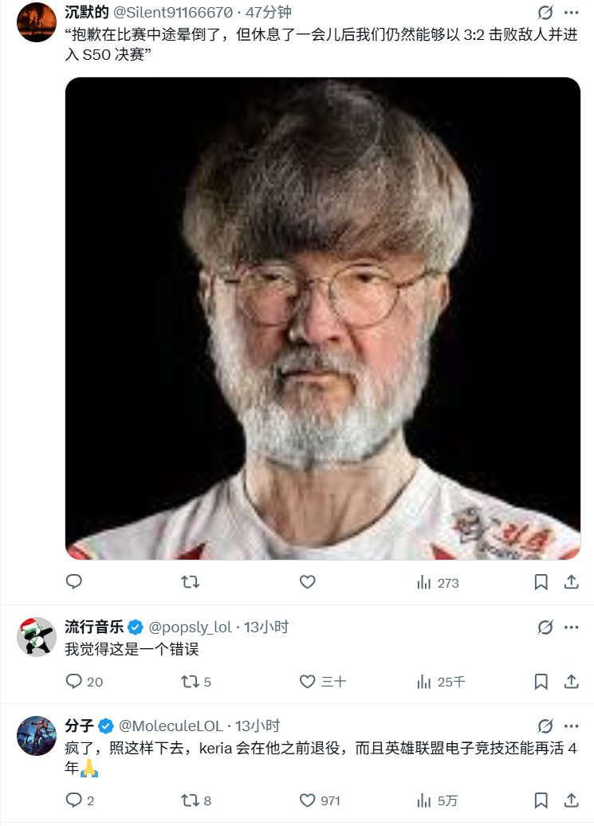Like the MoleculeLOL post with 971 likes

(x=320, y=800)
